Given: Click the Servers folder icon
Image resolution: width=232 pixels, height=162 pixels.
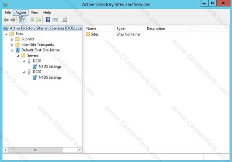Looking at the screenshot, I should [x=23, y=56].
